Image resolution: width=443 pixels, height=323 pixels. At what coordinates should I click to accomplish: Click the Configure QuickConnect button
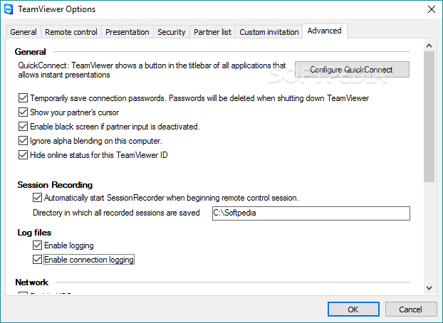click(x=352, y=70)
